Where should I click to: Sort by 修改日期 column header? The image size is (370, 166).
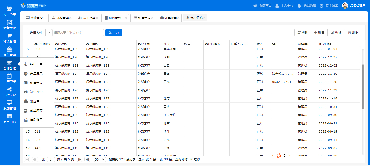(x=338, y=44)
